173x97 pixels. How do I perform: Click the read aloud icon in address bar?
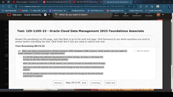[x=129, y=6]
